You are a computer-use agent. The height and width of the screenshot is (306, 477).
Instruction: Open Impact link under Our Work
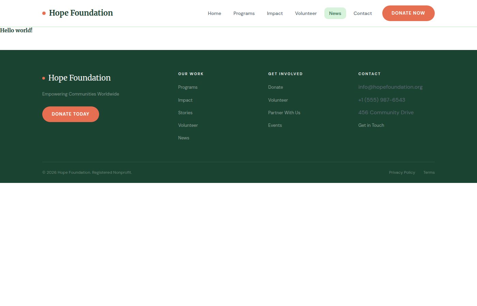tap(185, 100)
